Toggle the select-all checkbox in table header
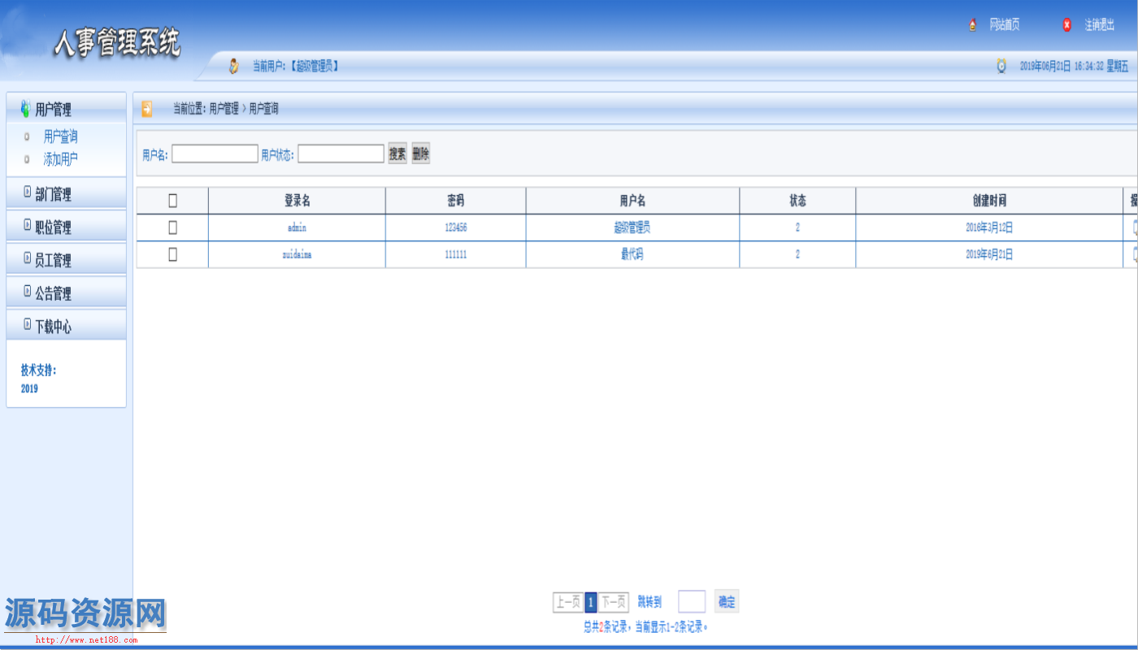 [172, 201]
